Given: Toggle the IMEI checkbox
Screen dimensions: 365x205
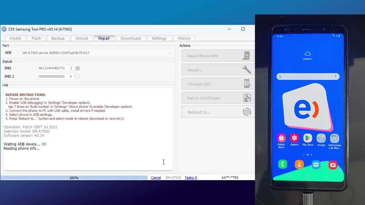Looking at the screenshot, I should [78, 68].
